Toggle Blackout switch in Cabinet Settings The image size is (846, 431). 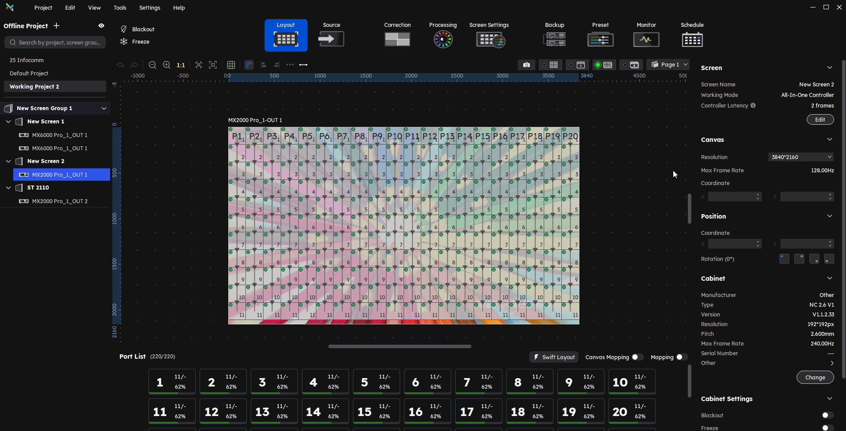(x=827, y=415)
